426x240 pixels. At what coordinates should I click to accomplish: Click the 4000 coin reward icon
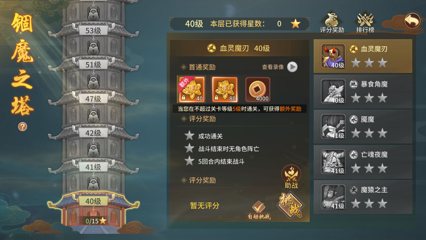258,90
